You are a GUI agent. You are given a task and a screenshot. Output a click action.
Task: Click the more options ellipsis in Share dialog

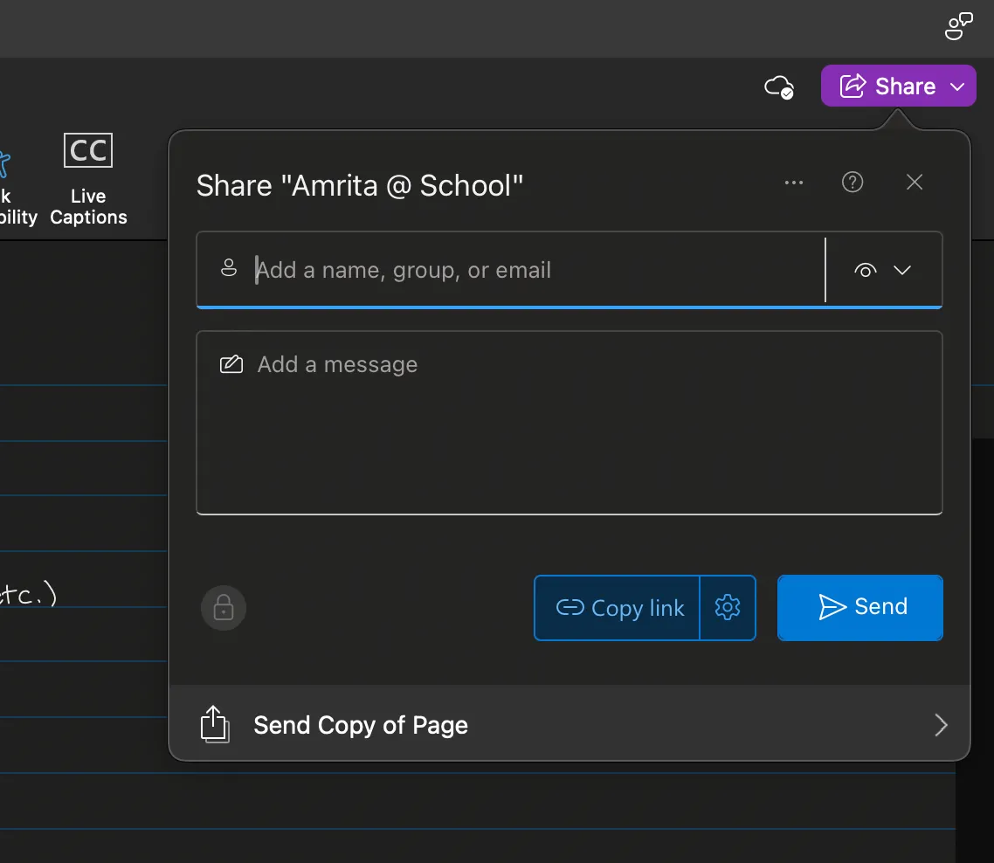pyautogui.click(x=794, y=182)
